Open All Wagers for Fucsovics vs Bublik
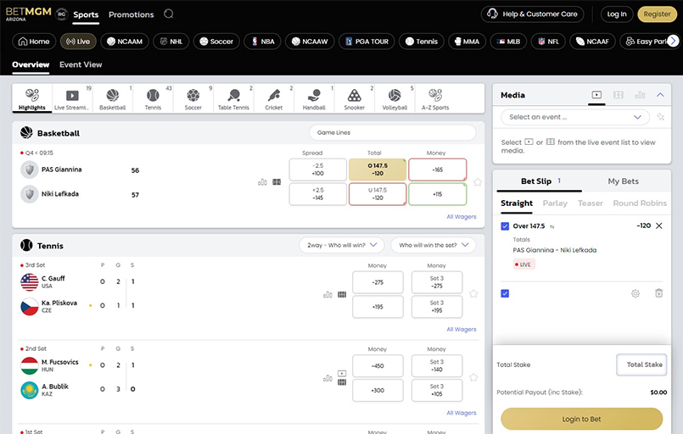The height and width of the screenshot is (434, 683). [462, 413]
